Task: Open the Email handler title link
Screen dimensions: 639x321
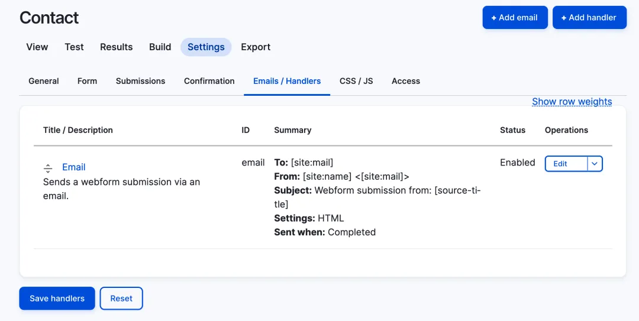Action: (74, 167)
